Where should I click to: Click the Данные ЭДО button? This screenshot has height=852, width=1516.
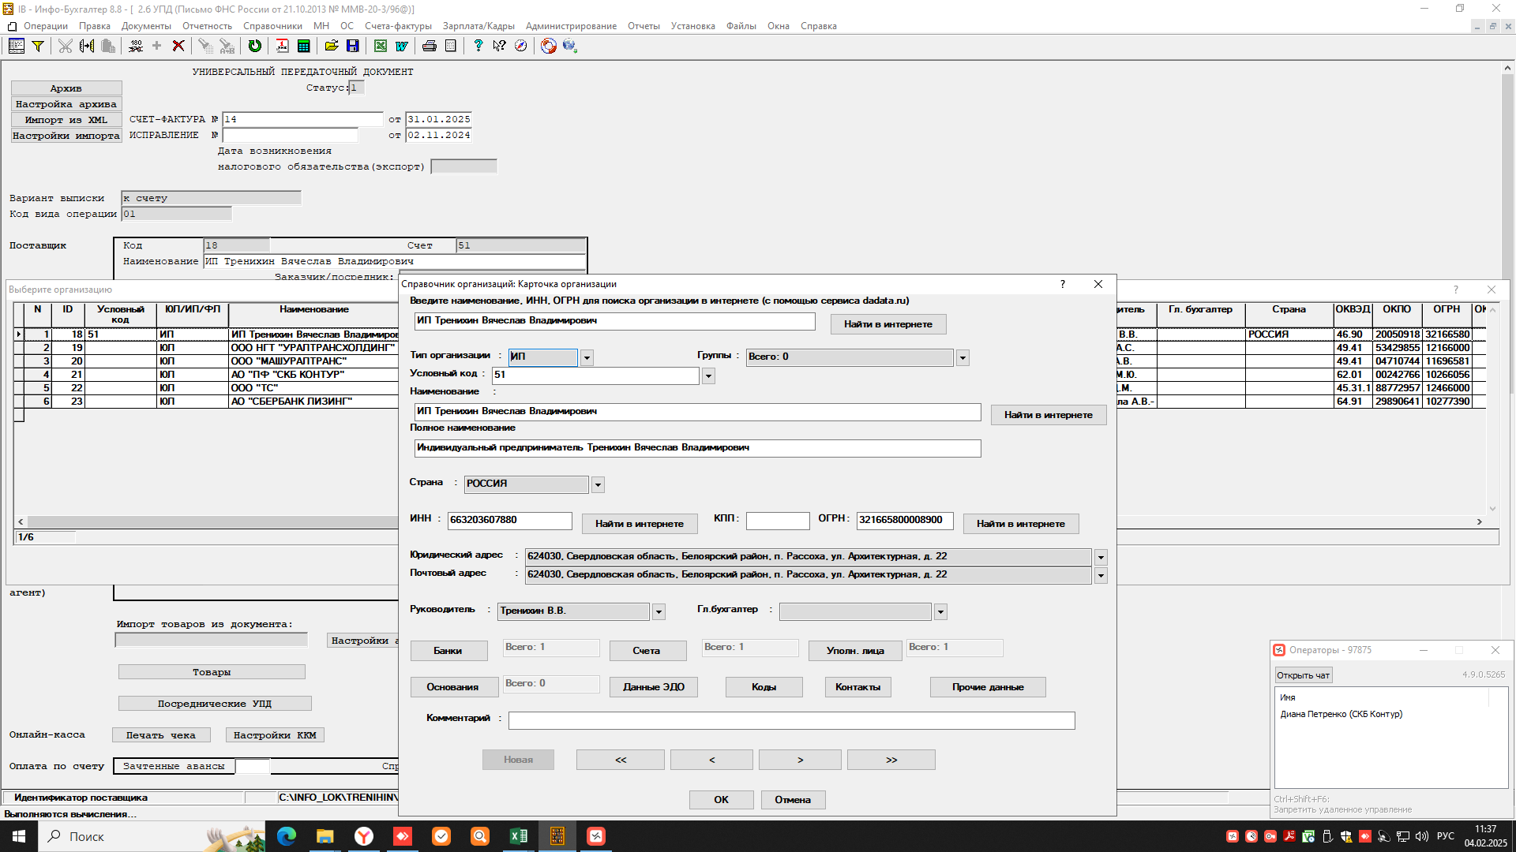click(x=654, y=687)
